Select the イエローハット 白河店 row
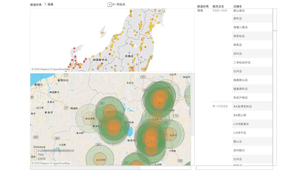307x172 pixels. click(x=252, y=71)
